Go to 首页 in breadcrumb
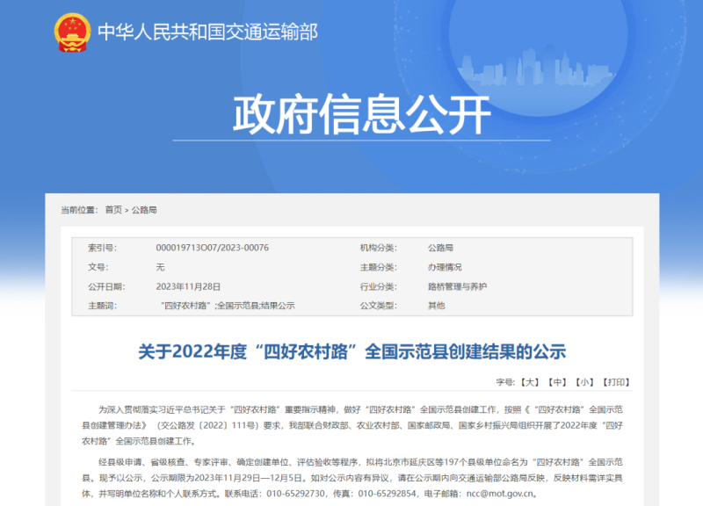Image resolution: width=703 pixels, height=506 pixels. [x=113, y=210]
